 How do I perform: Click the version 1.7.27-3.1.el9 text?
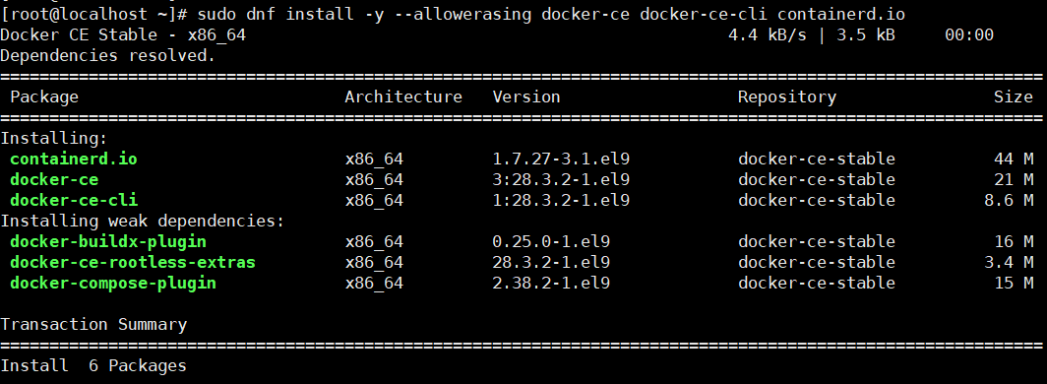pyautogui.click(x=561, y=159)
